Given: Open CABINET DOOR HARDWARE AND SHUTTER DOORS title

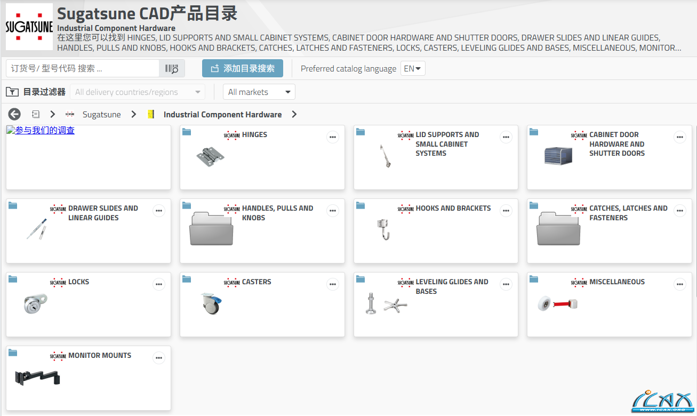Looking at the screenshot, I should click(617, 144).
